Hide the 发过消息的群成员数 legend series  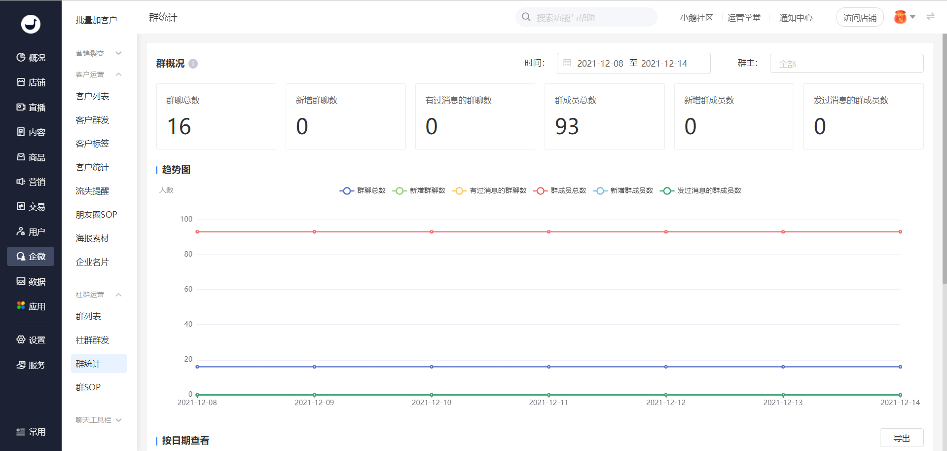700,190
